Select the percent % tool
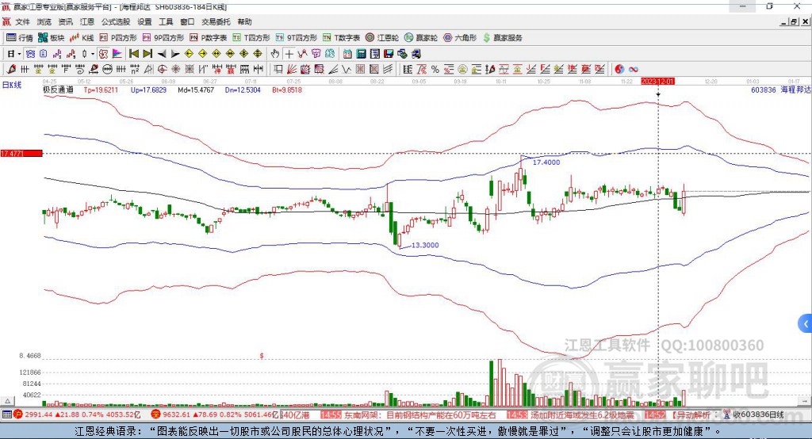This screenshot has height=439, width=812. click(435, 70)
